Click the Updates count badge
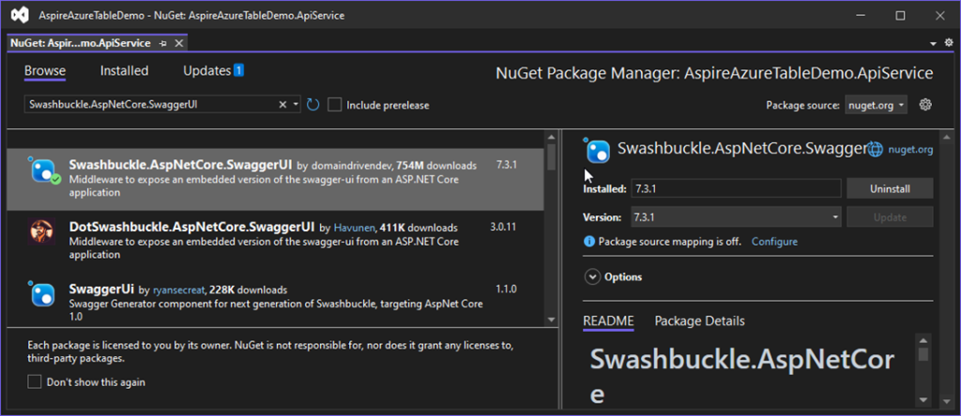The image size is (961, 416). point(238,70)
